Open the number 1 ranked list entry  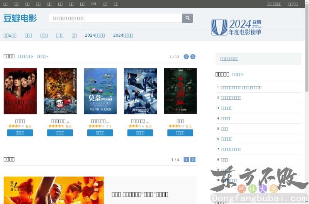[241, 88]
